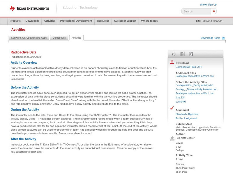Click the thumbs-up like icon

[174, 54]
